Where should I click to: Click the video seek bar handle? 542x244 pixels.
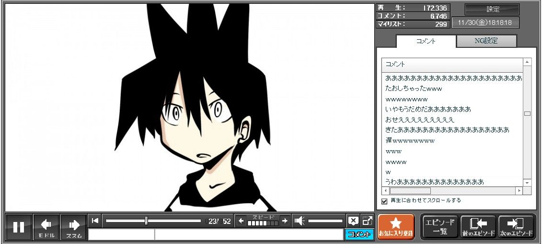[146, 221]
